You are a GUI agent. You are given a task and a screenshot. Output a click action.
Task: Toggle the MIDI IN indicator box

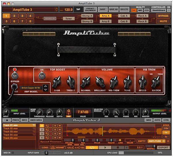click(x=13, y=153)
